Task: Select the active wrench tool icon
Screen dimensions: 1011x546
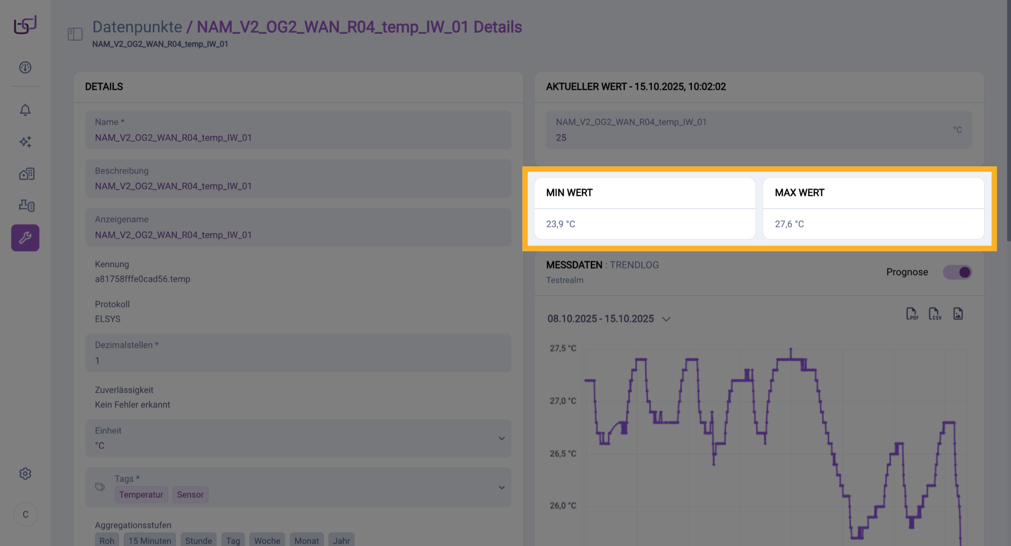Action: pyautogui.click(x=25, y=238)
